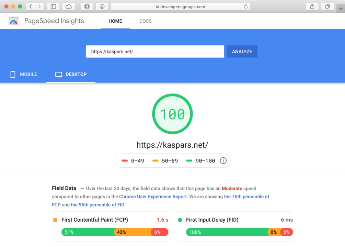This screenshot has height=247, width=345.
Task: Go back with Safari back arrow
Action: click(31, 7)
